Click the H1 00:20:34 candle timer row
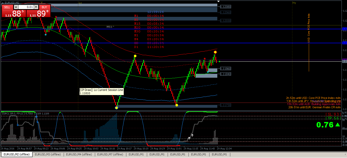 tap(149, 35)
